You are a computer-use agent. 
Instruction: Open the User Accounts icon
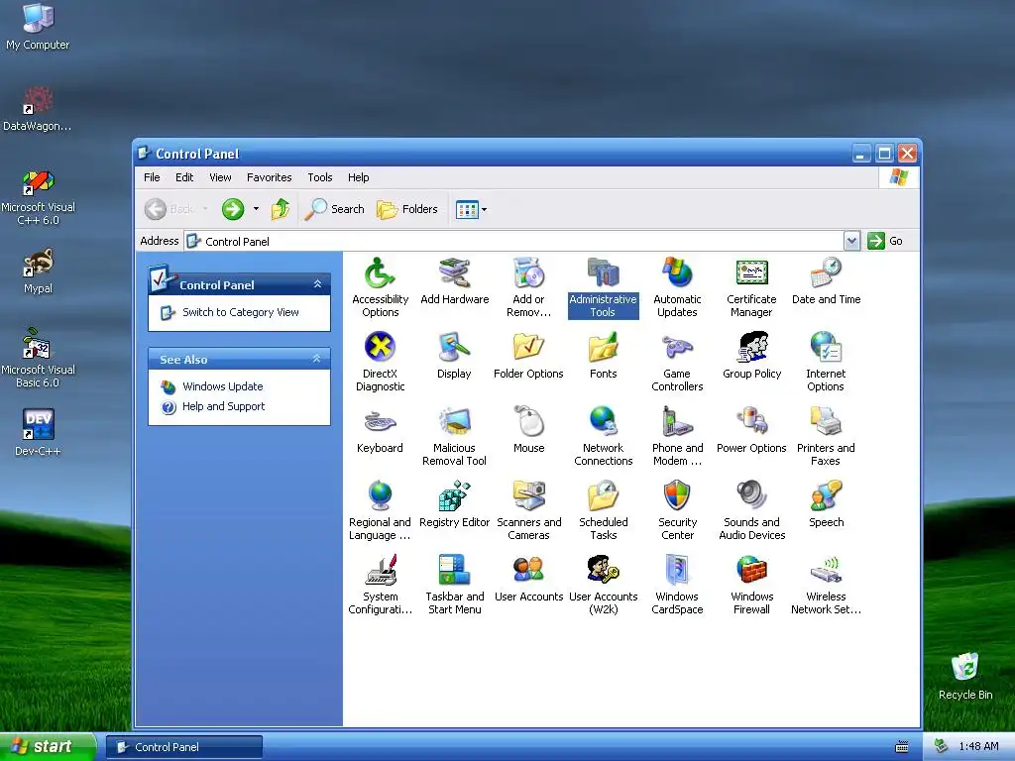coord(529,579)
